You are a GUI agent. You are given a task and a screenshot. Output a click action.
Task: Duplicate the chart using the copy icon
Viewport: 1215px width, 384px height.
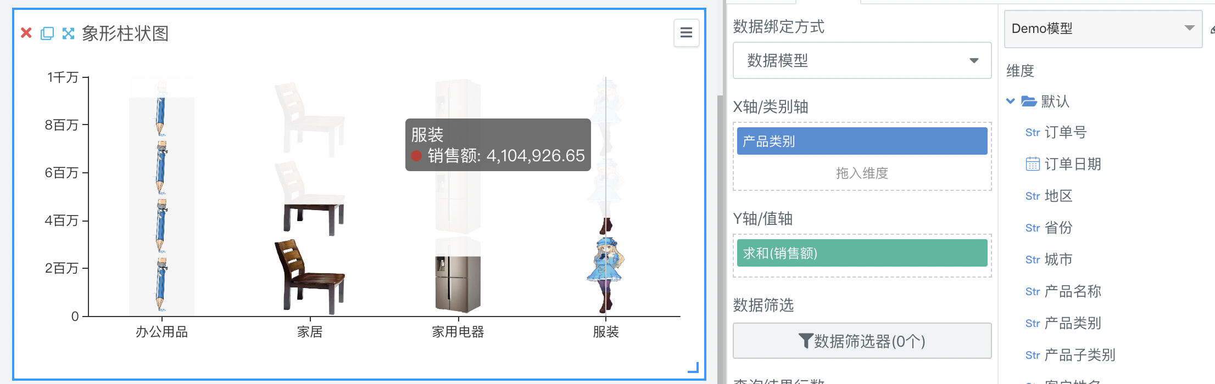pyautogui.click(x=47, y=33)
